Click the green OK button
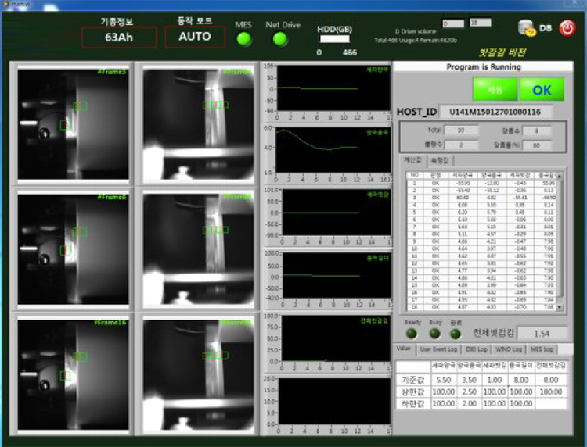This screenshot has height=447, width=587. 542,90
